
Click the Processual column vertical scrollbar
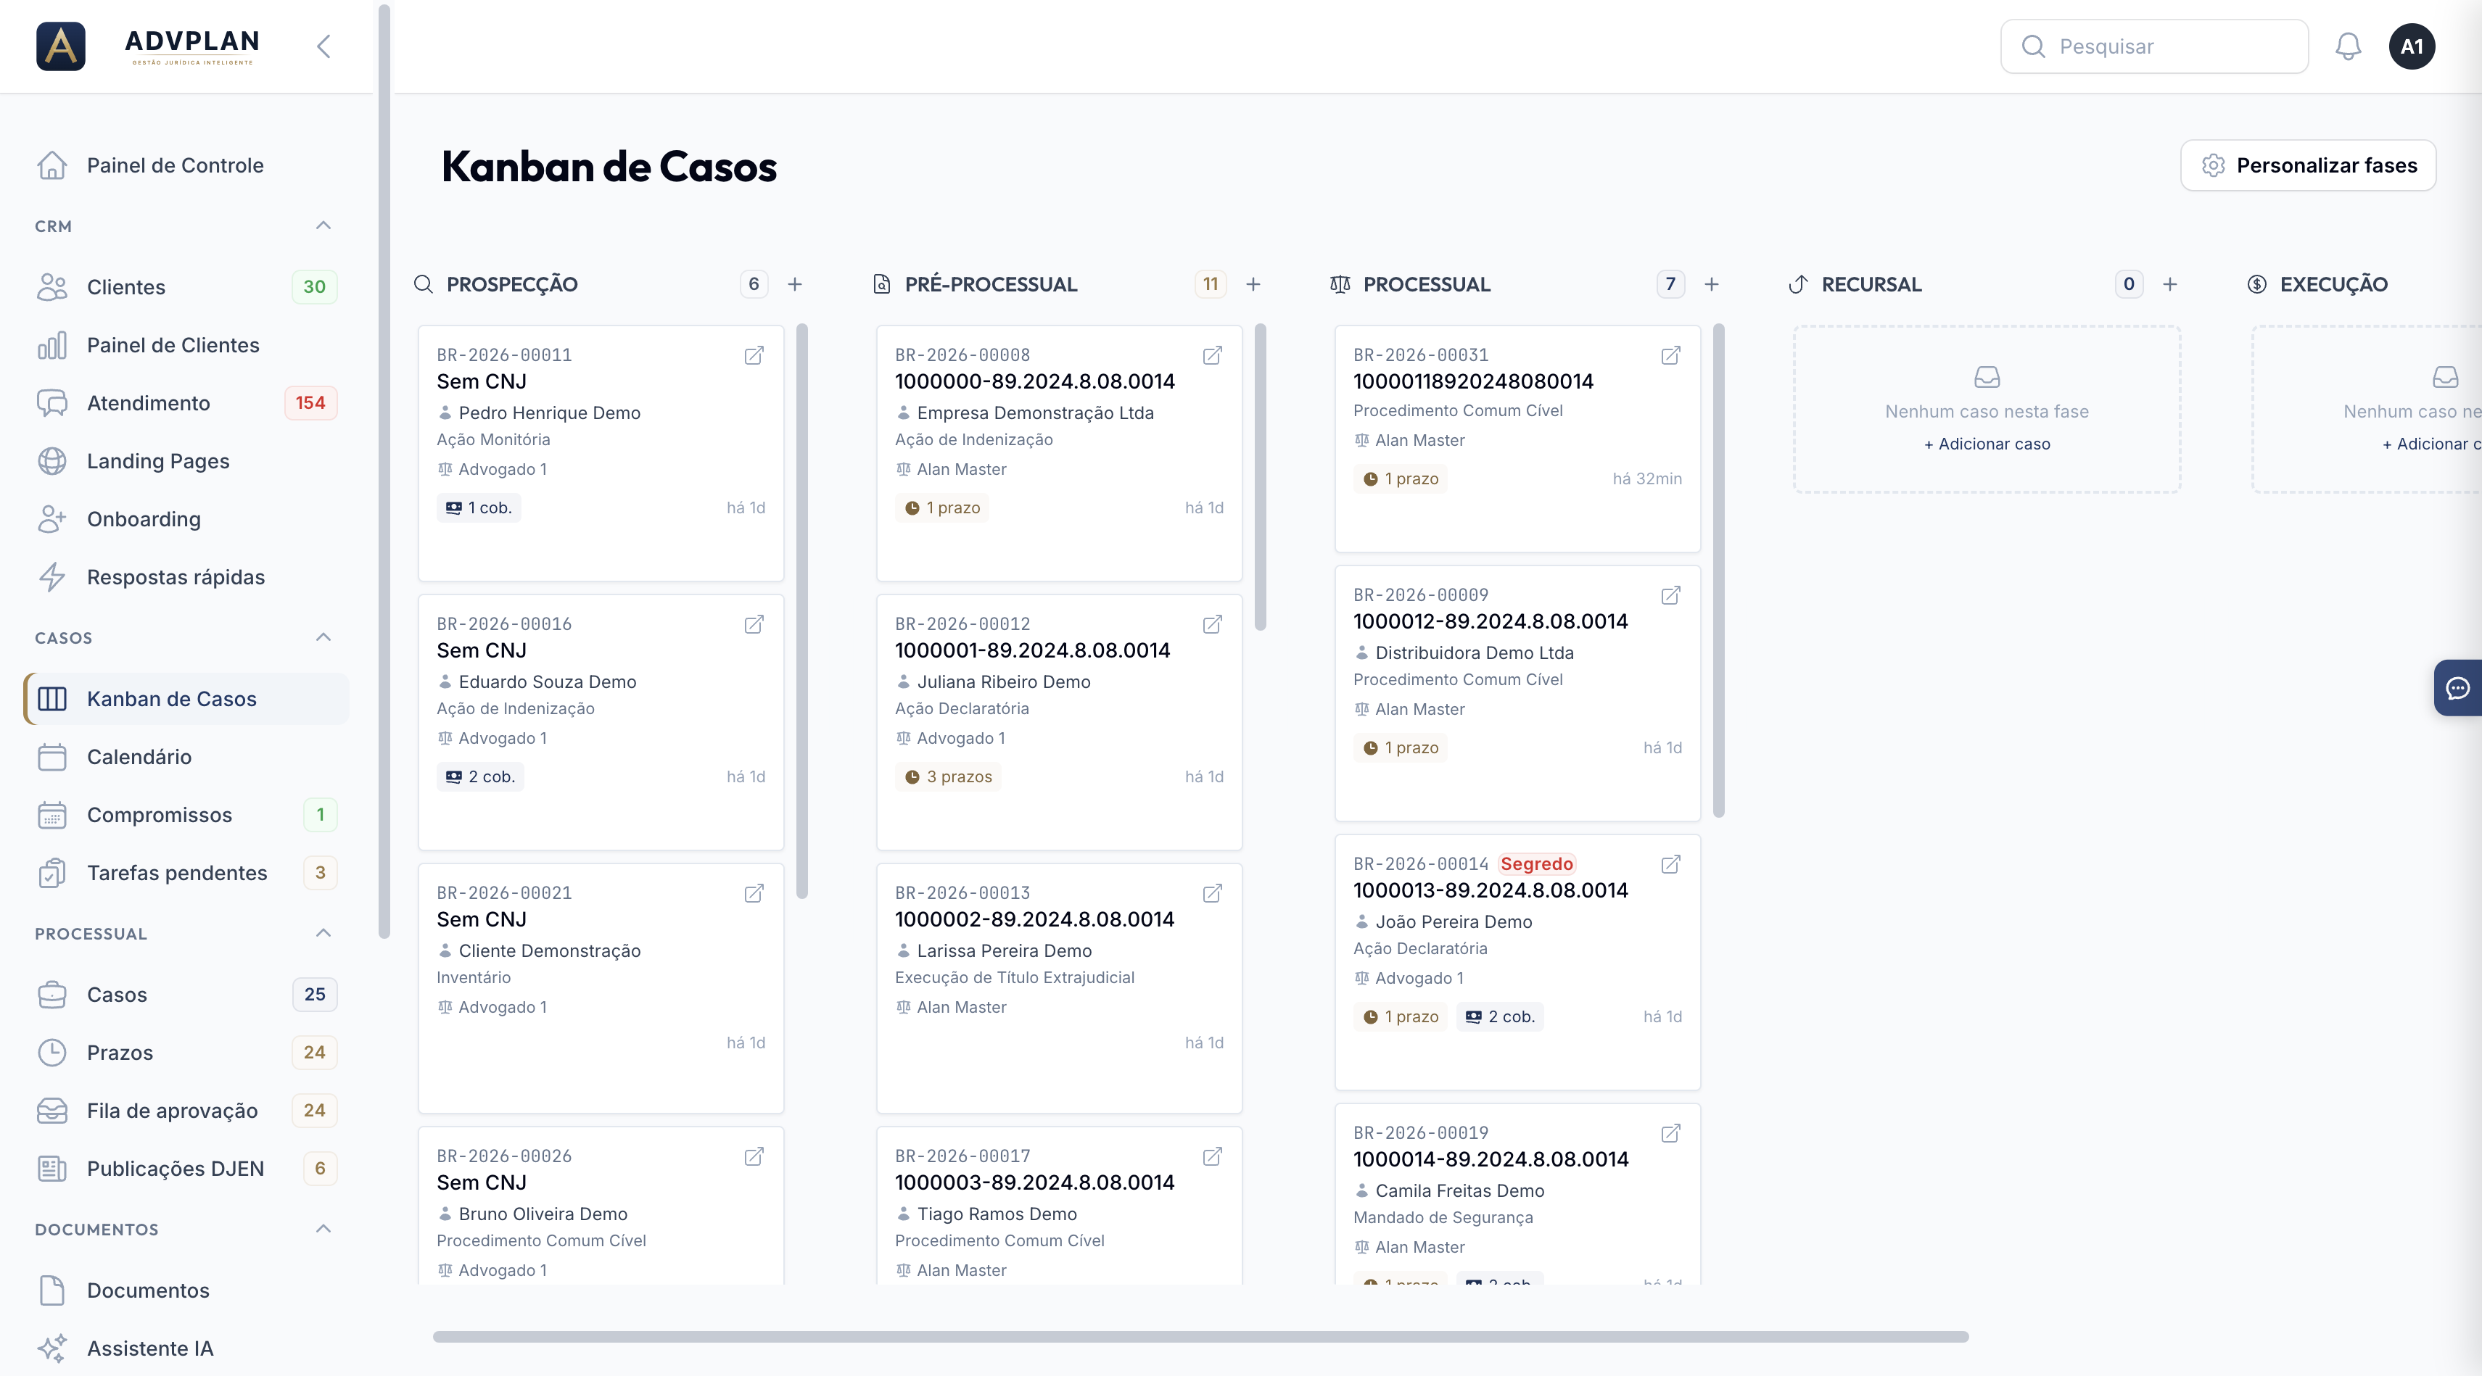pyautogui.click(x=1719, y=571)
